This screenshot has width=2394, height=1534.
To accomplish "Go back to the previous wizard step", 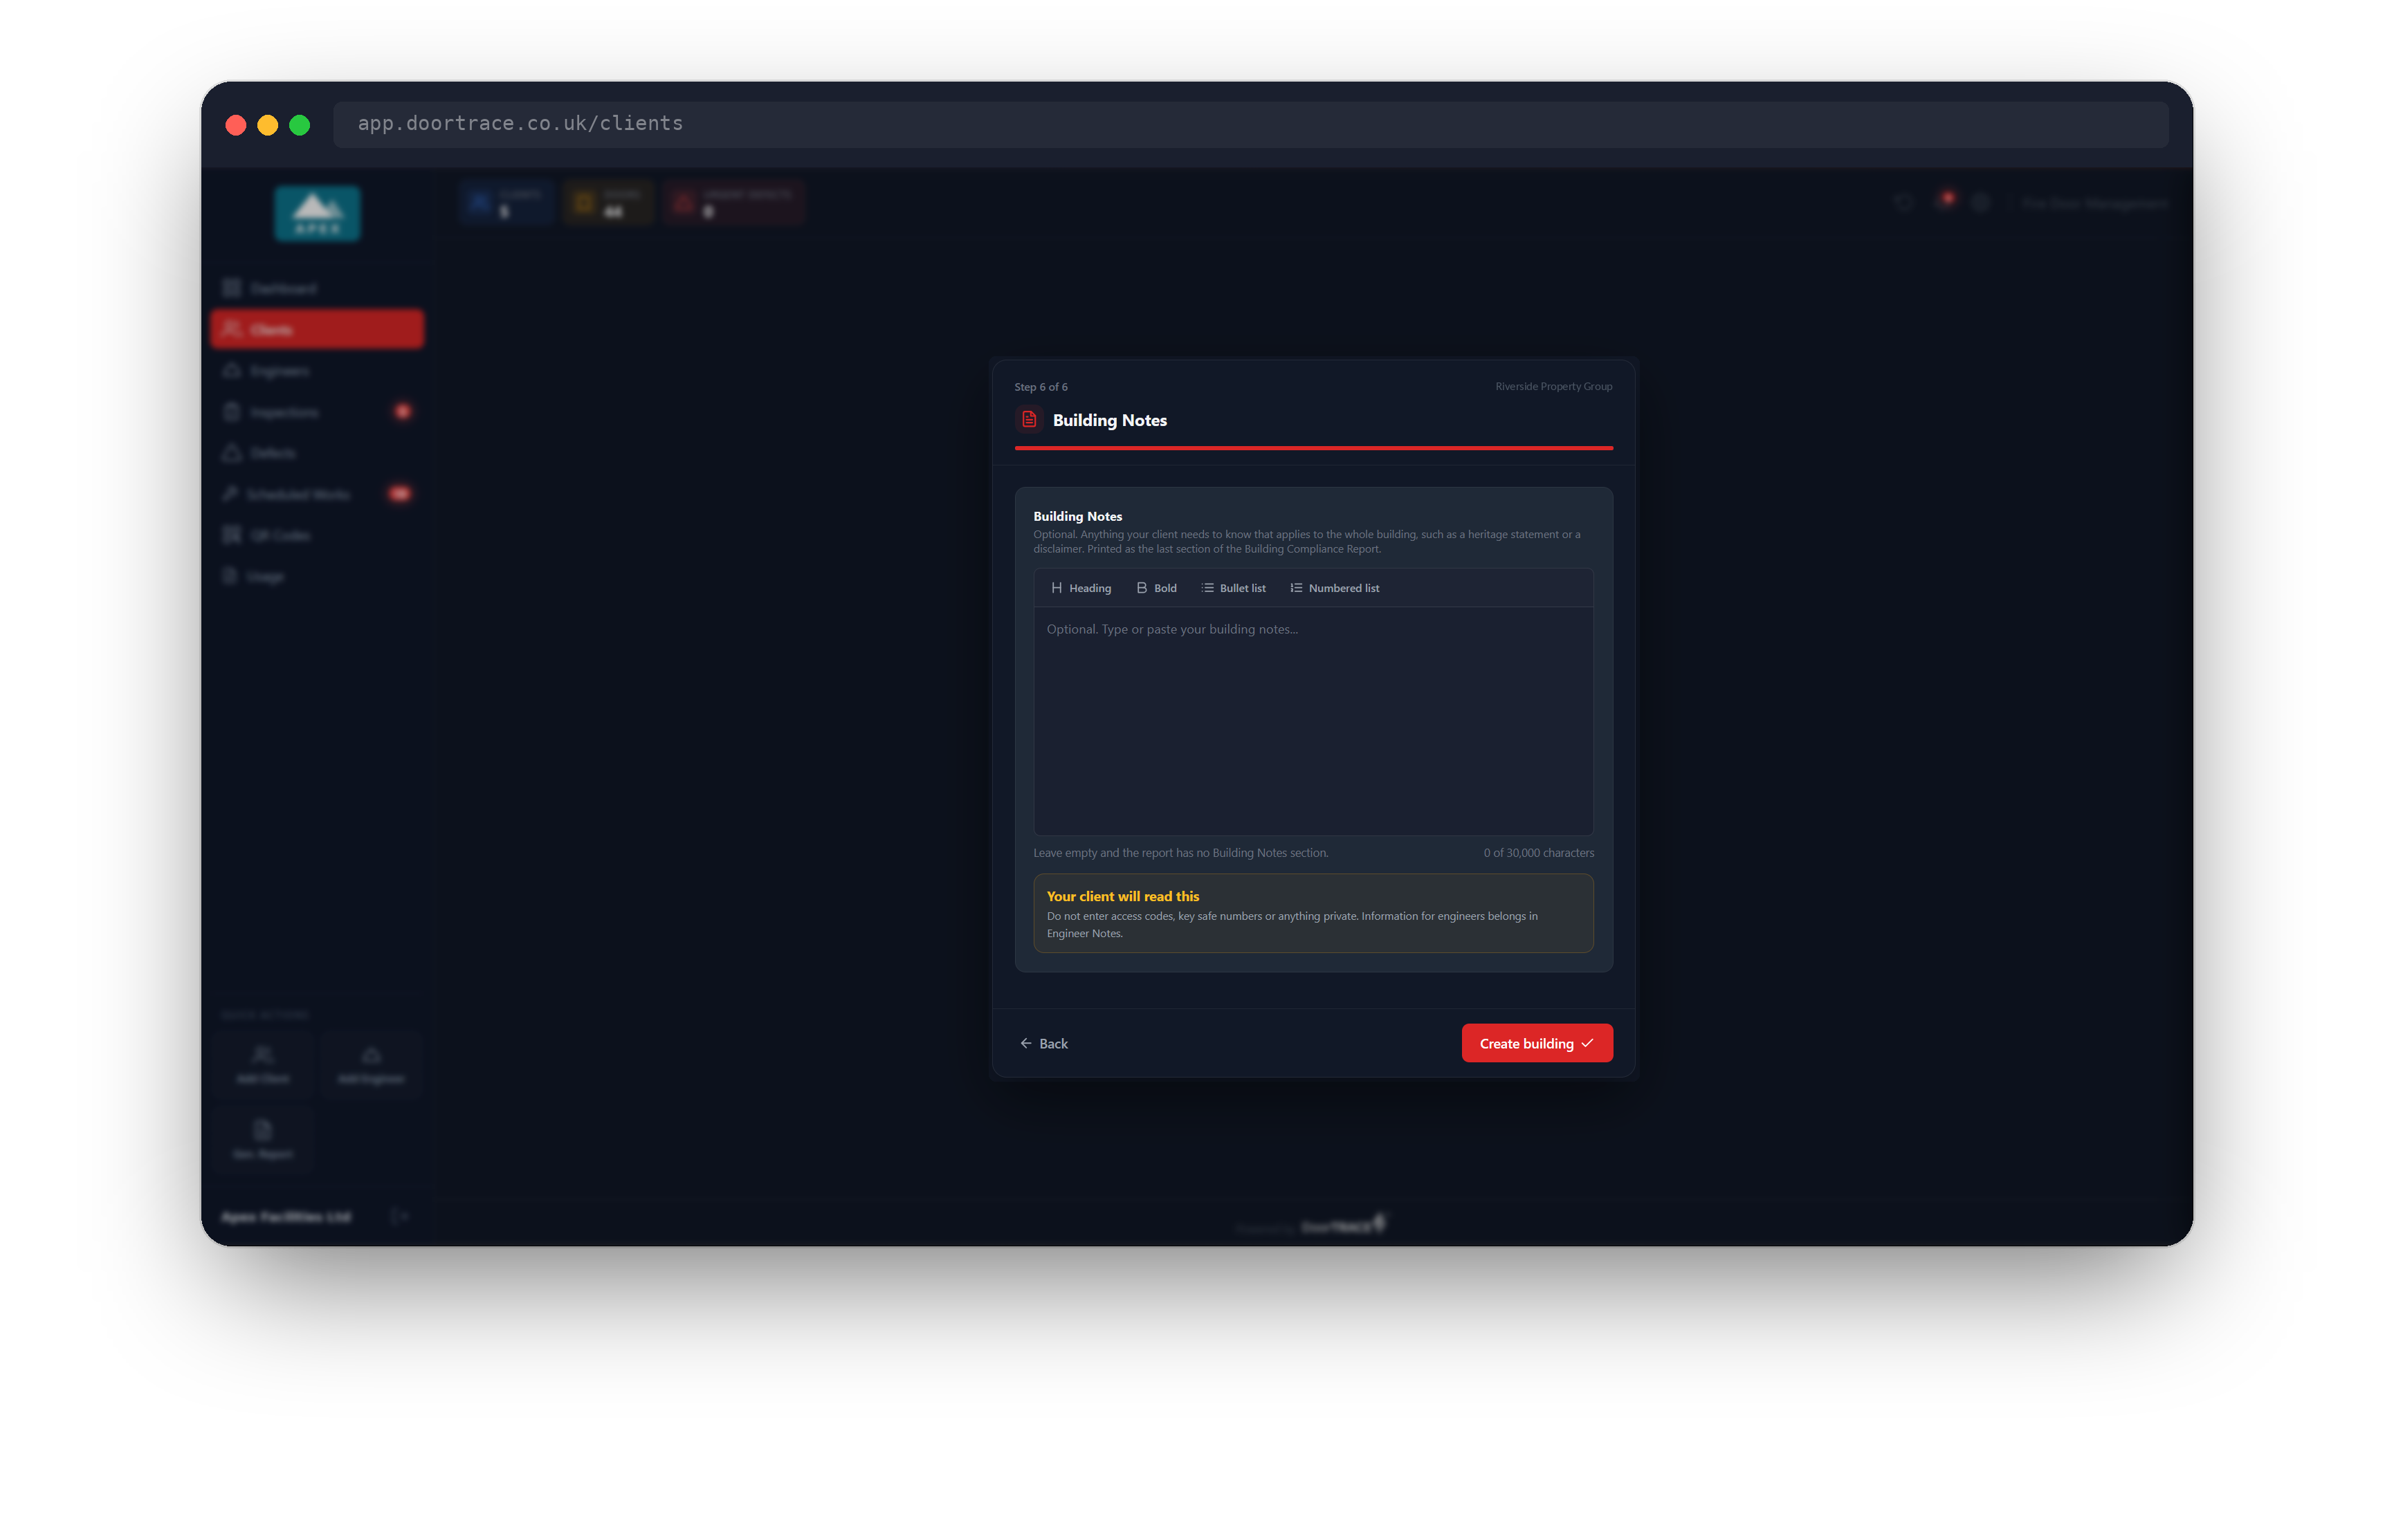I will coord(1043,1043).
